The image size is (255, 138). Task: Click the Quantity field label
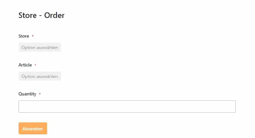27,94
